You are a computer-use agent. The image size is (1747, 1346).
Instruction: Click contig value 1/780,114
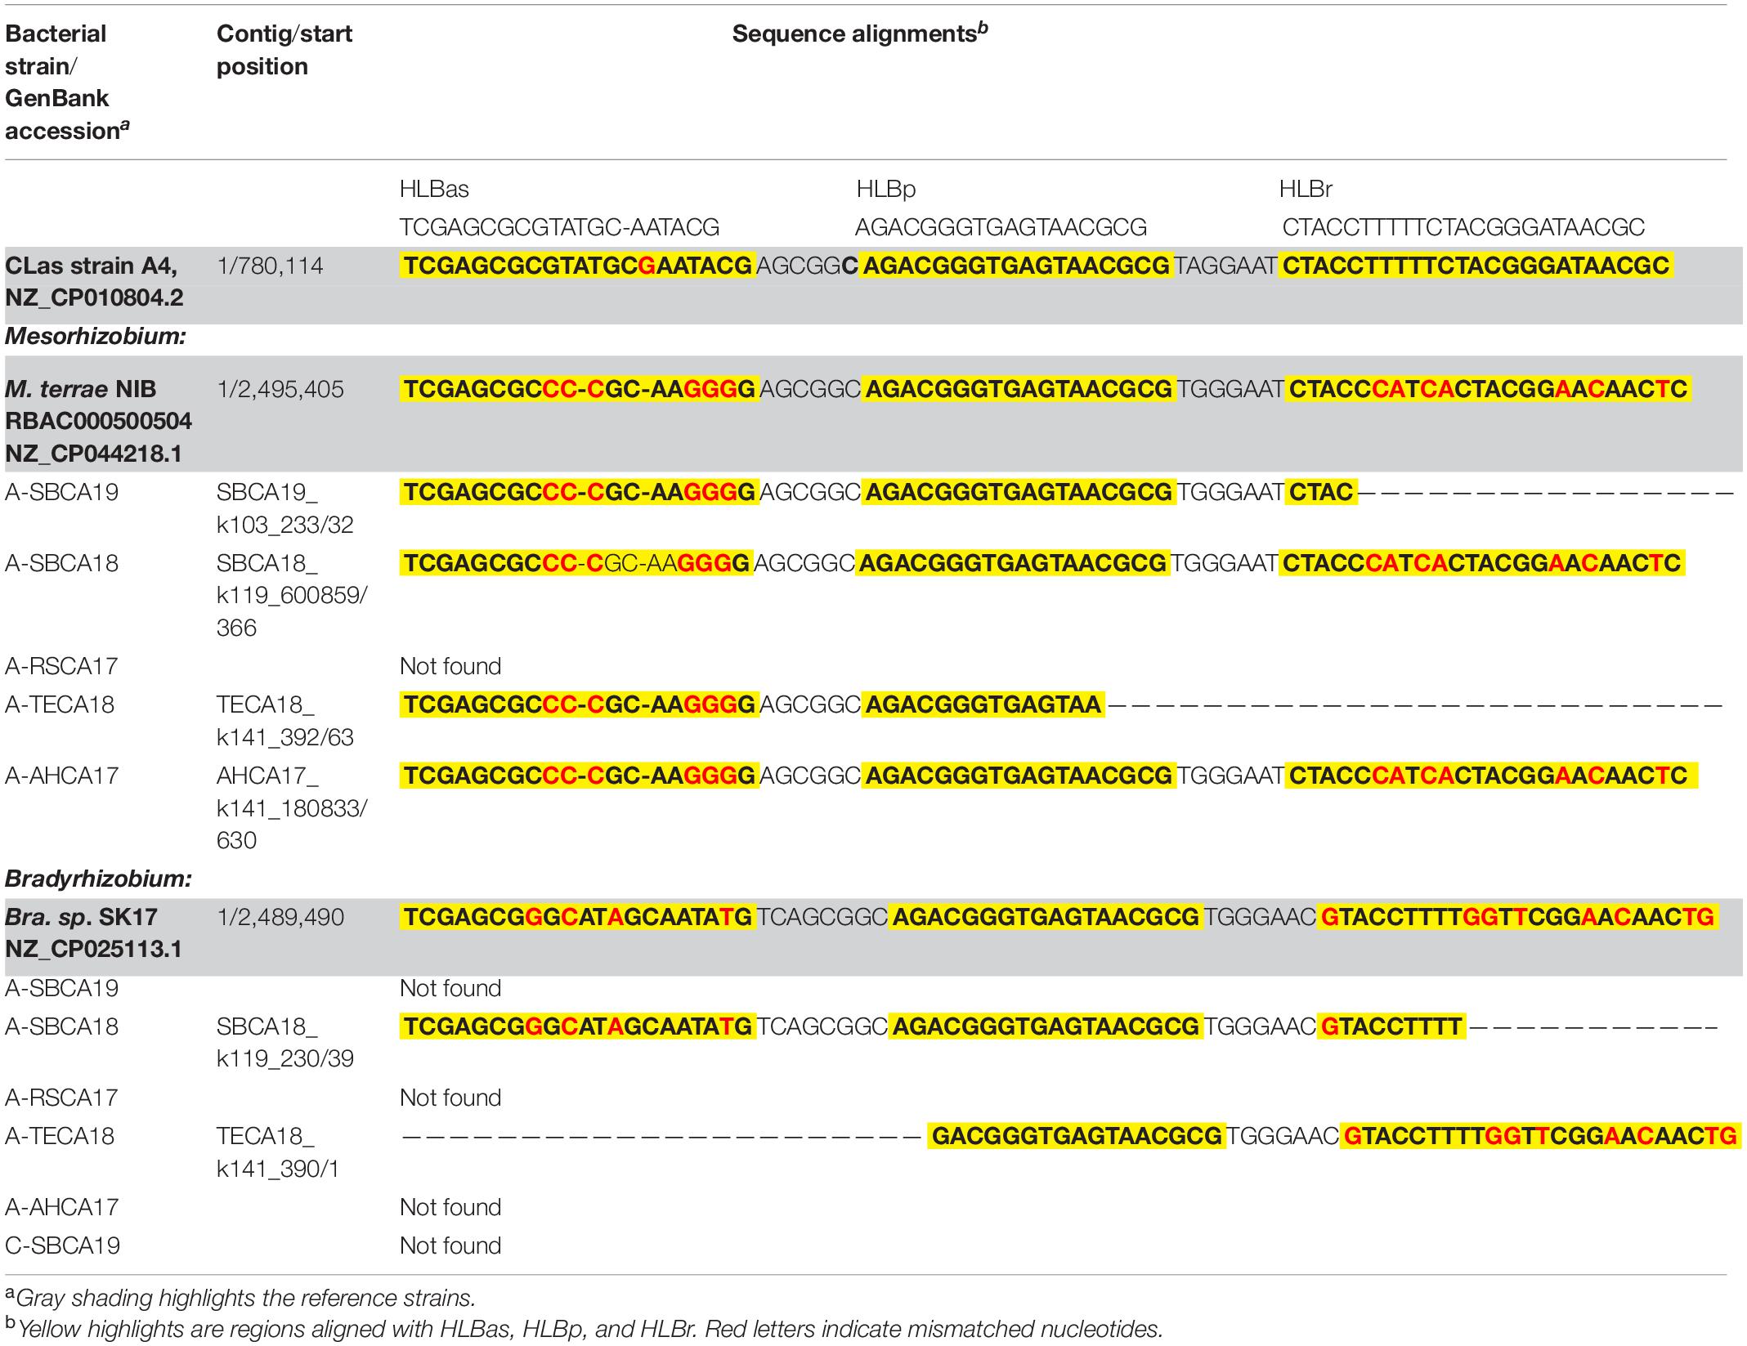tap(270, 266)
